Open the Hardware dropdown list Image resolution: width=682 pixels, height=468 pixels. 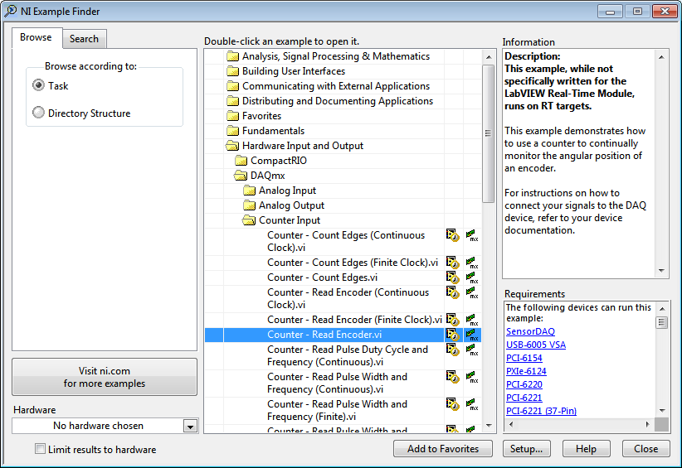pos(190,426)
